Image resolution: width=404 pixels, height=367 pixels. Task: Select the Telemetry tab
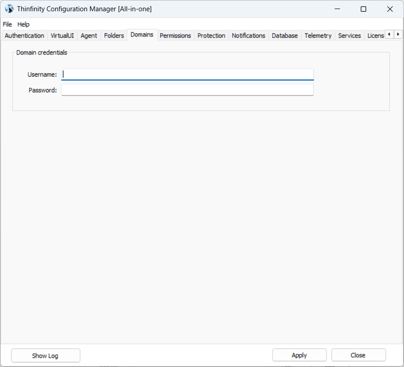coord(318,36)
